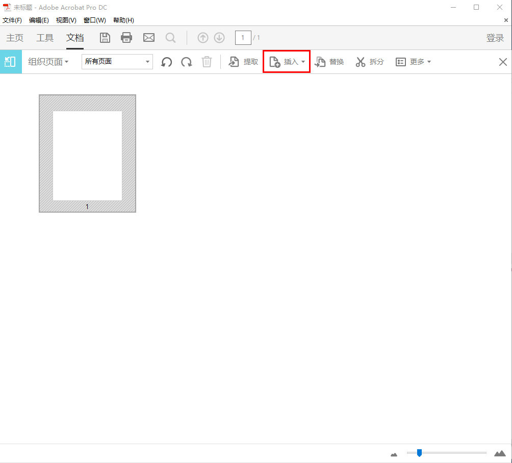Screen dimensions: 512x463
Task: Open the 所有页面 page range combo box
Action: (x=117, y=61)
